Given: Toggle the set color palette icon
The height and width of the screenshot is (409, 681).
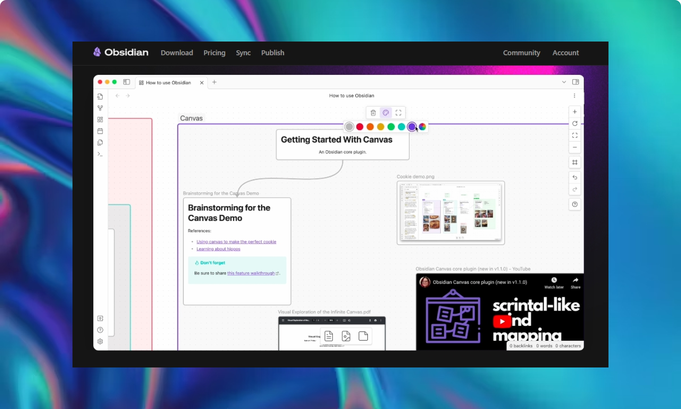Looking at the screenshot, I should pos(386,113).
